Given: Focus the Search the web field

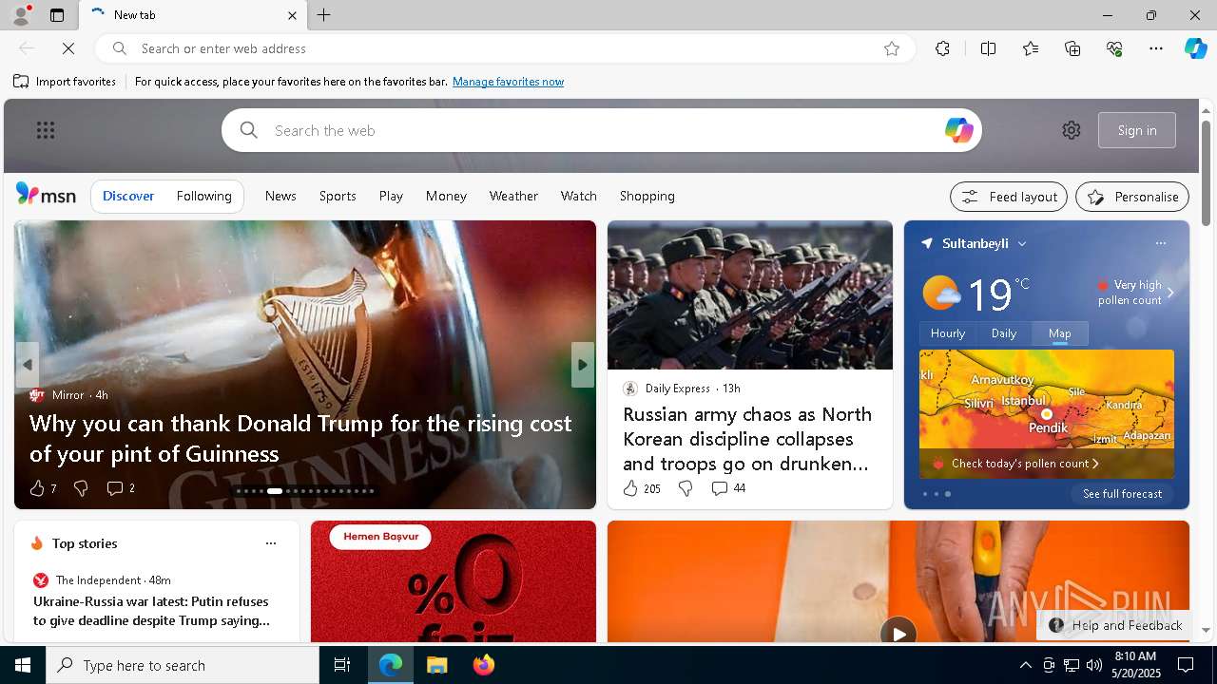Looking at the screenshot, I should [601, 130].
